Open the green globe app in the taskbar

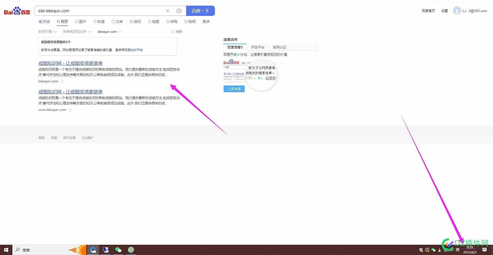tap(131, 250)
